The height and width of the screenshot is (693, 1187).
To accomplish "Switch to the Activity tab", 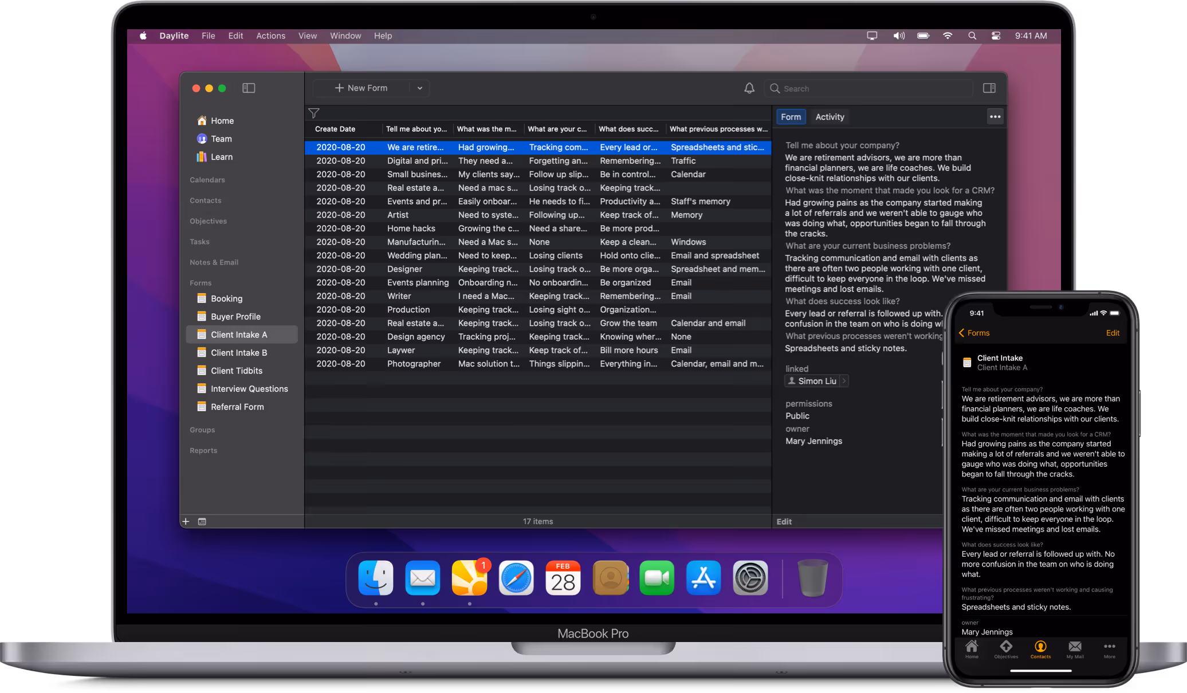I will coord(830,117).
